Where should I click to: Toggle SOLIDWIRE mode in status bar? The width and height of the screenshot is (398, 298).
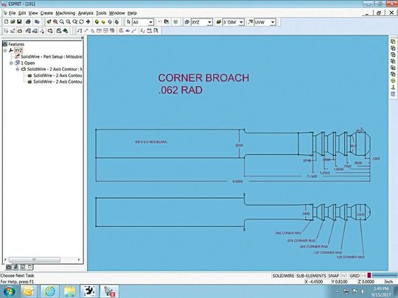(x=283, y=275)
